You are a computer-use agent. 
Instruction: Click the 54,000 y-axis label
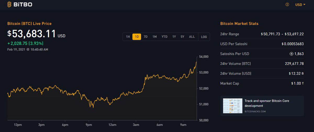[x=204, y=56]
